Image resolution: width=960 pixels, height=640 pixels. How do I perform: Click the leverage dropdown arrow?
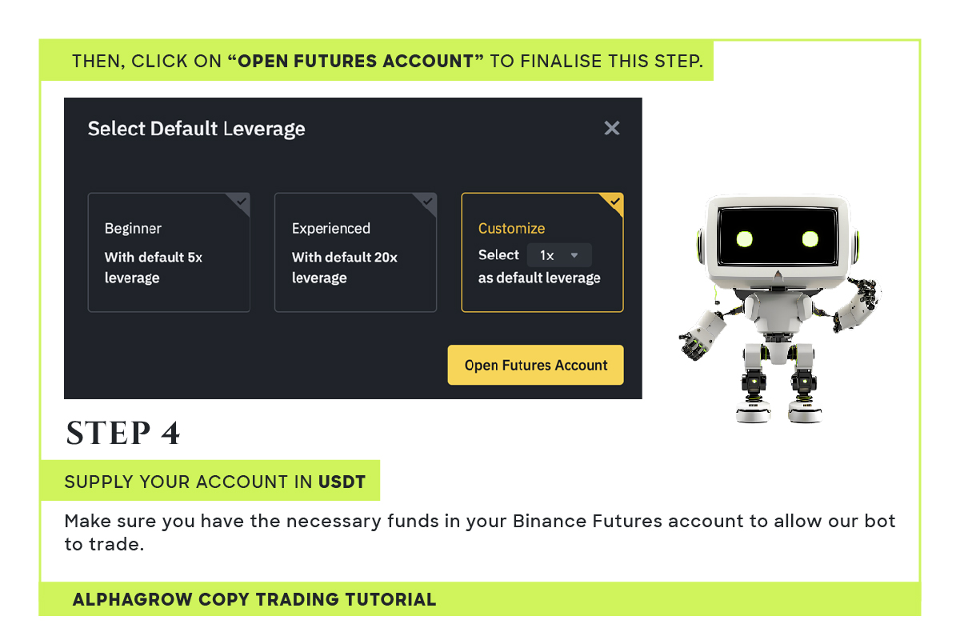point(574,255)
